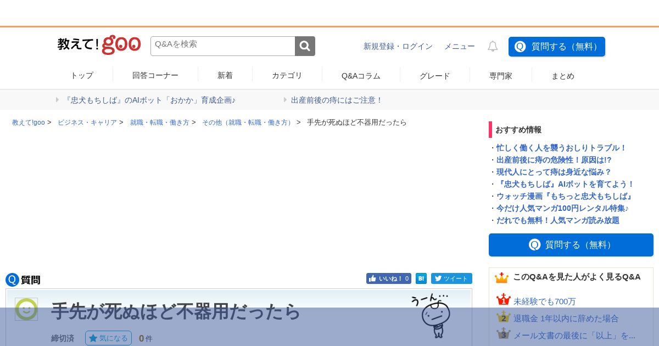Open 出産前後の痔にはご注意！ link
Viewport: 659px width, 346px height.
click(337, 100)
